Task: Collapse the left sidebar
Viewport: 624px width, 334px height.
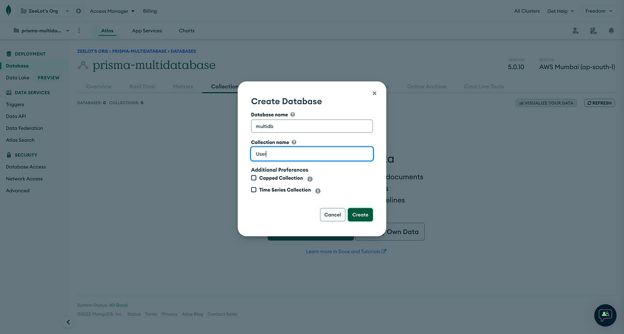Action: click(x=68, y=322)
